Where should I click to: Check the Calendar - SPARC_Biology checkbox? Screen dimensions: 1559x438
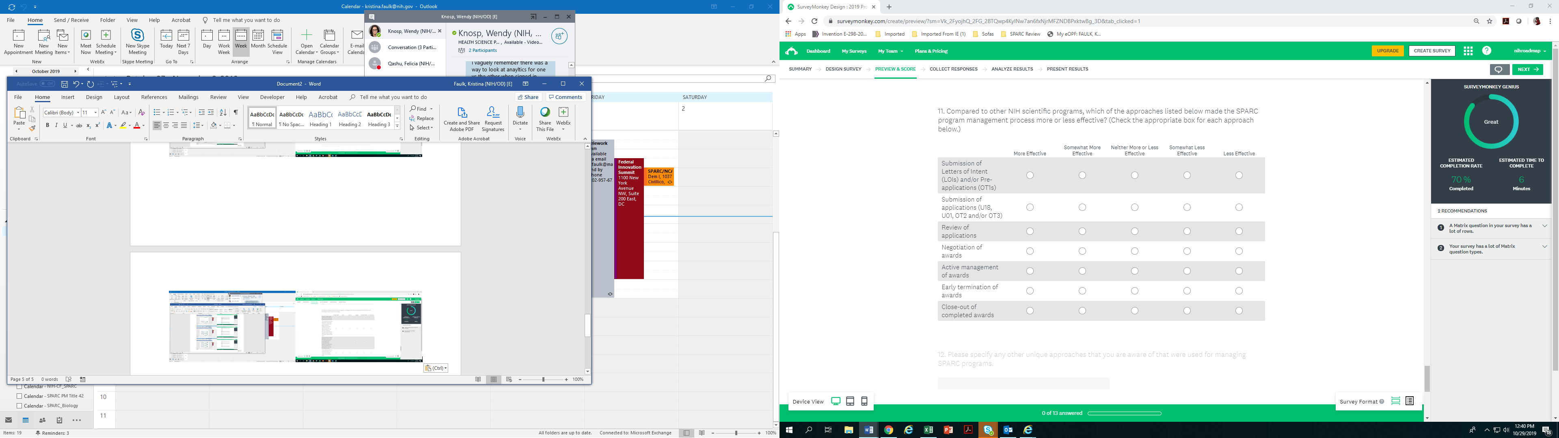point(19,406)
